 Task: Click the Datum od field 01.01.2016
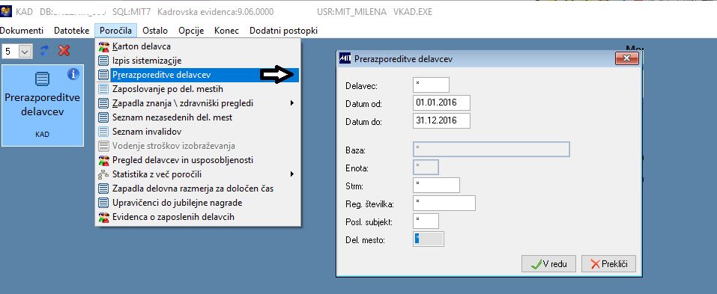click(441, 102)
